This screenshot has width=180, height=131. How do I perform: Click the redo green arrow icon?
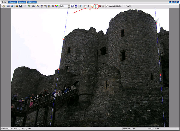tap(29, 6)
